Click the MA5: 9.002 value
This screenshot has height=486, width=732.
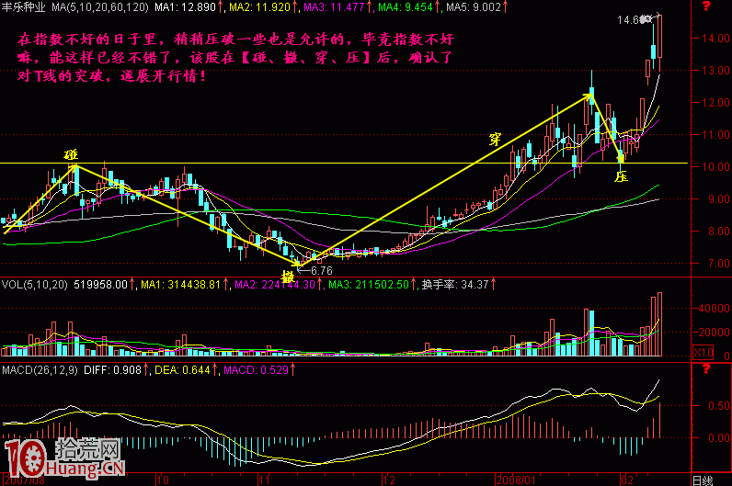coord(474,7)
